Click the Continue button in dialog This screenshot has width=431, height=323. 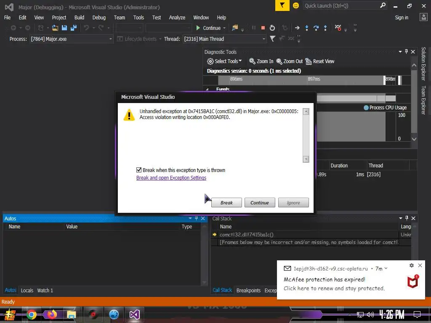(x=260, y=203)
